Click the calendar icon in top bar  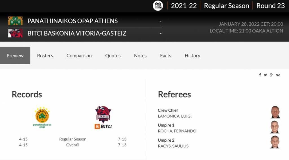tap(158, 6)
